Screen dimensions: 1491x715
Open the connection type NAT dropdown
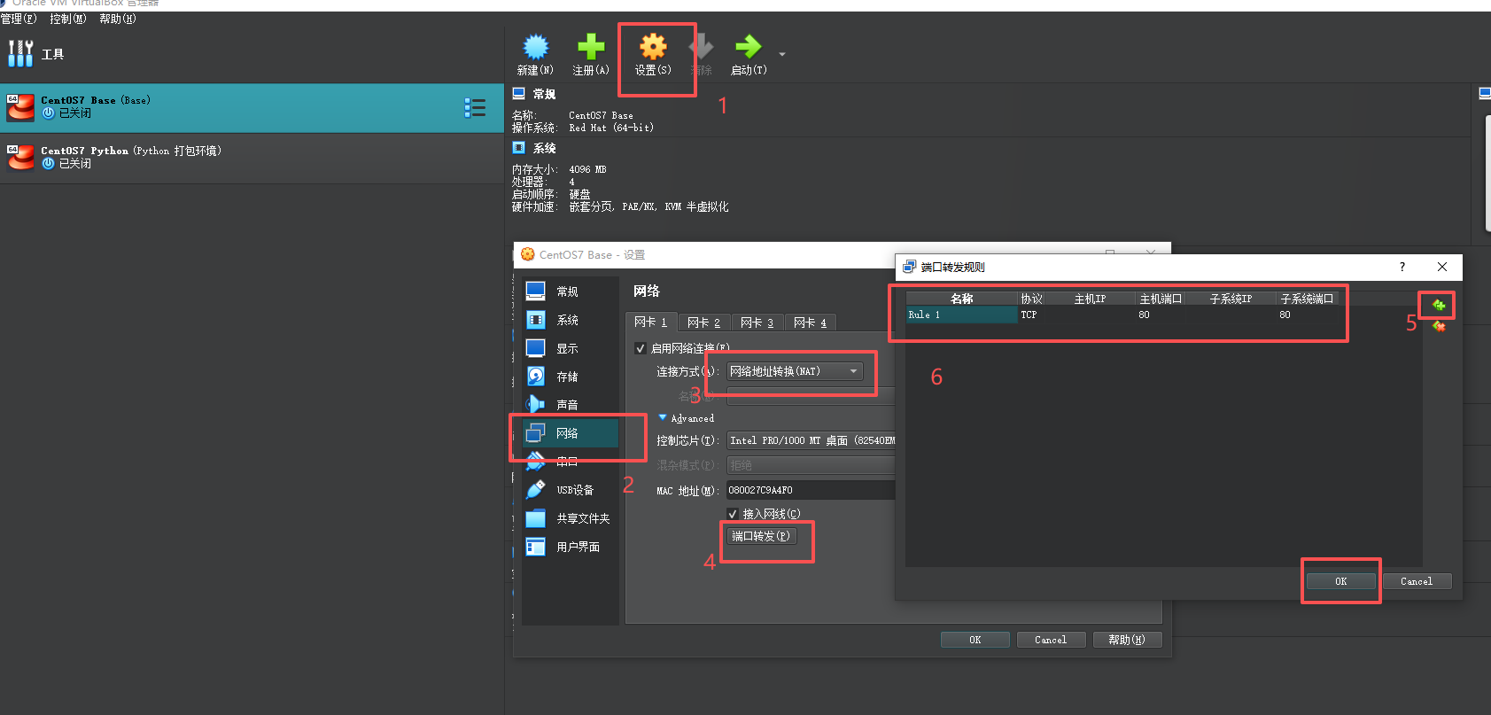tap(794, 371)
